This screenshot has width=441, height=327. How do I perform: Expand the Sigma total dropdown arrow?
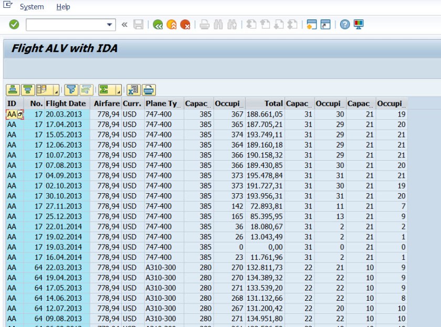pos(118,91)
